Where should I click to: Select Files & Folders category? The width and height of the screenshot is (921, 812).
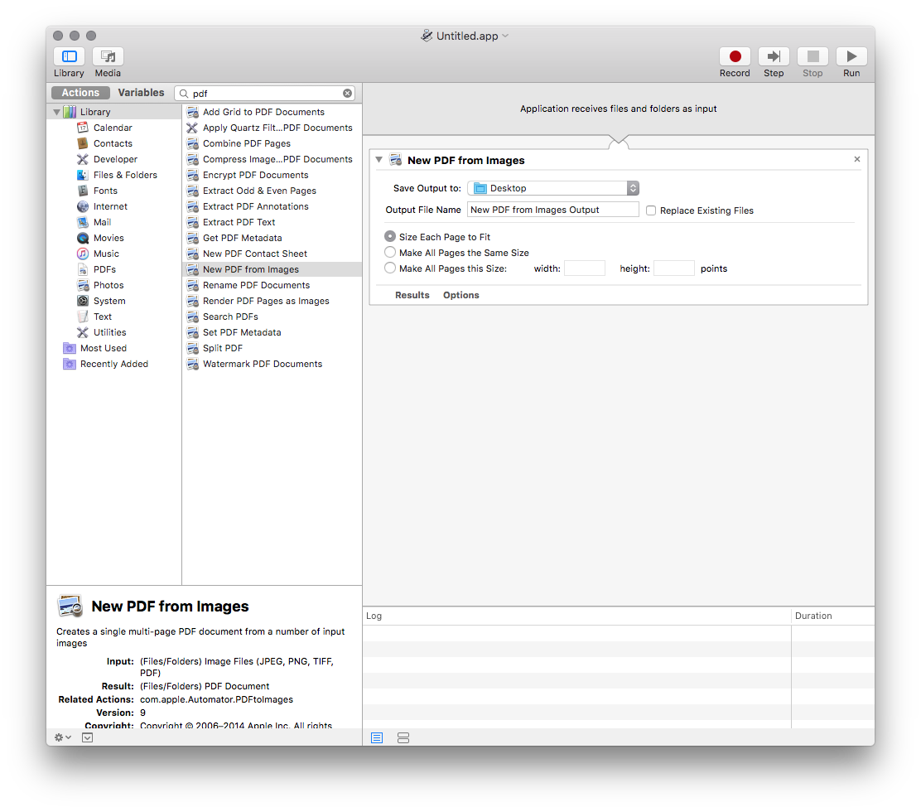click(x=125, y=175)
